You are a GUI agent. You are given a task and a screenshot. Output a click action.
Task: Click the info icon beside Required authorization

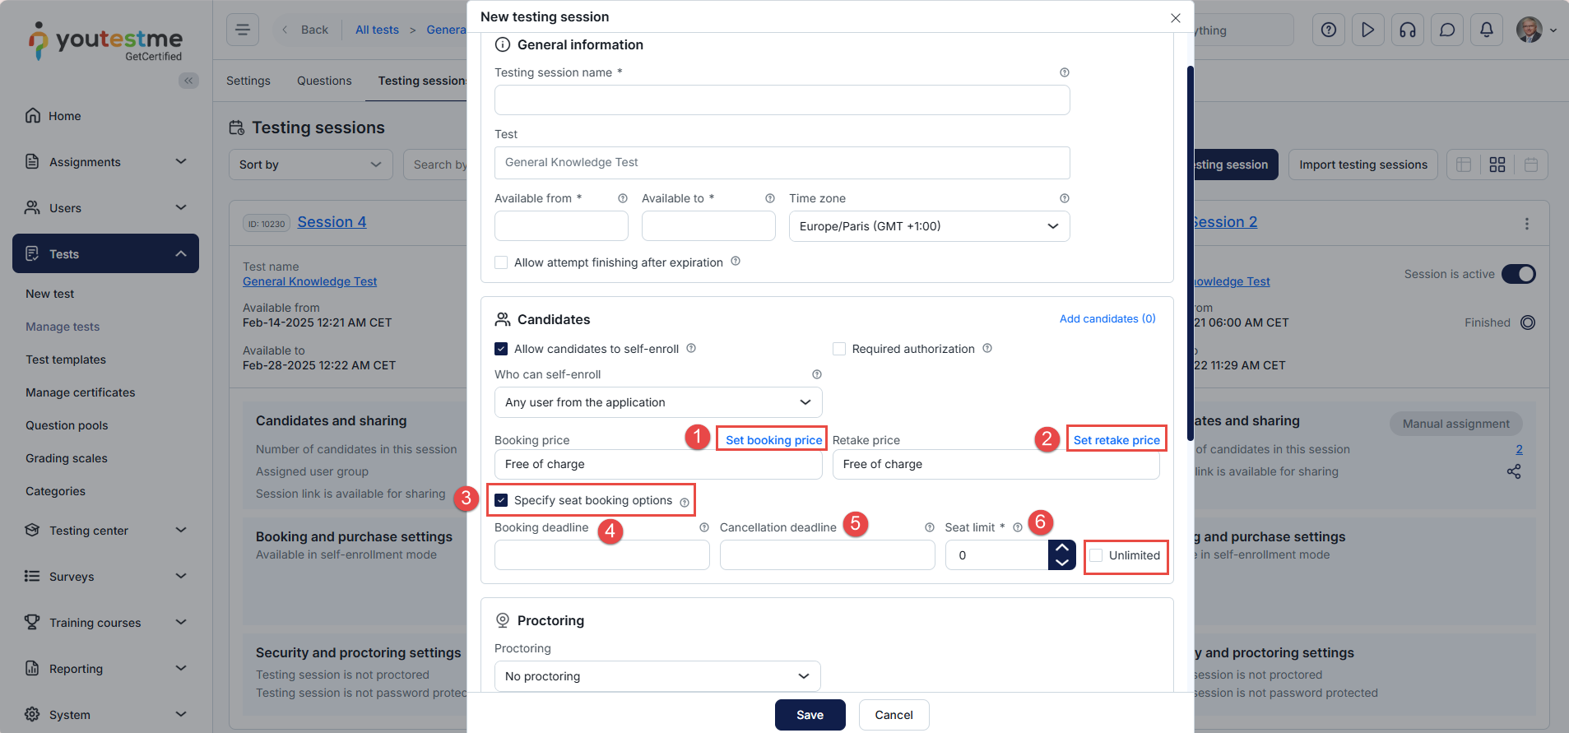coord(987,348)
